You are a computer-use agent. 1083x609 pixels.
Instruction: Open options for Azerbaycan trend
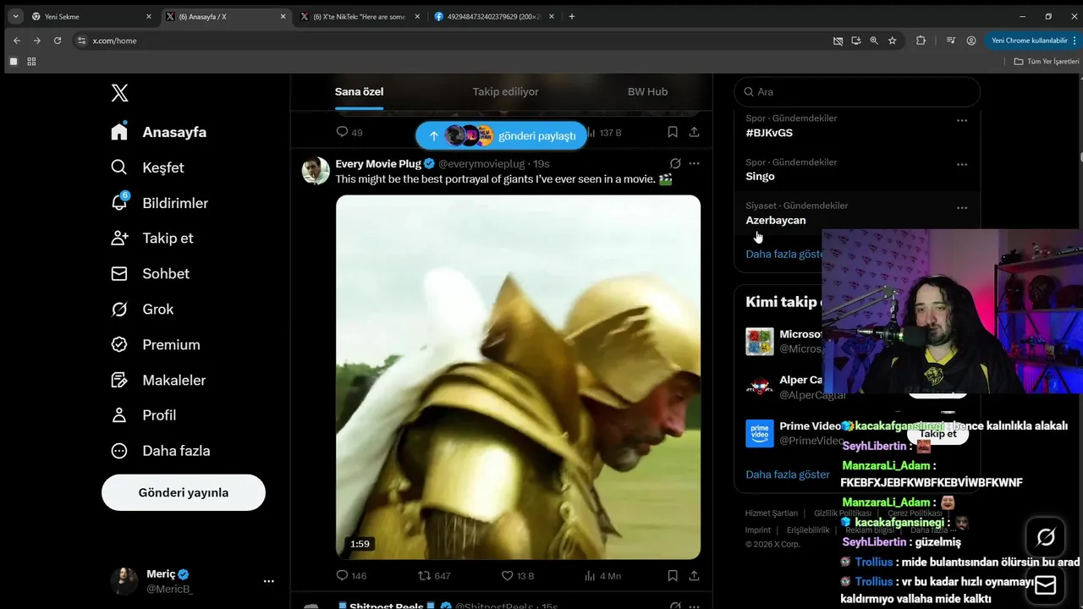[962, 208]
